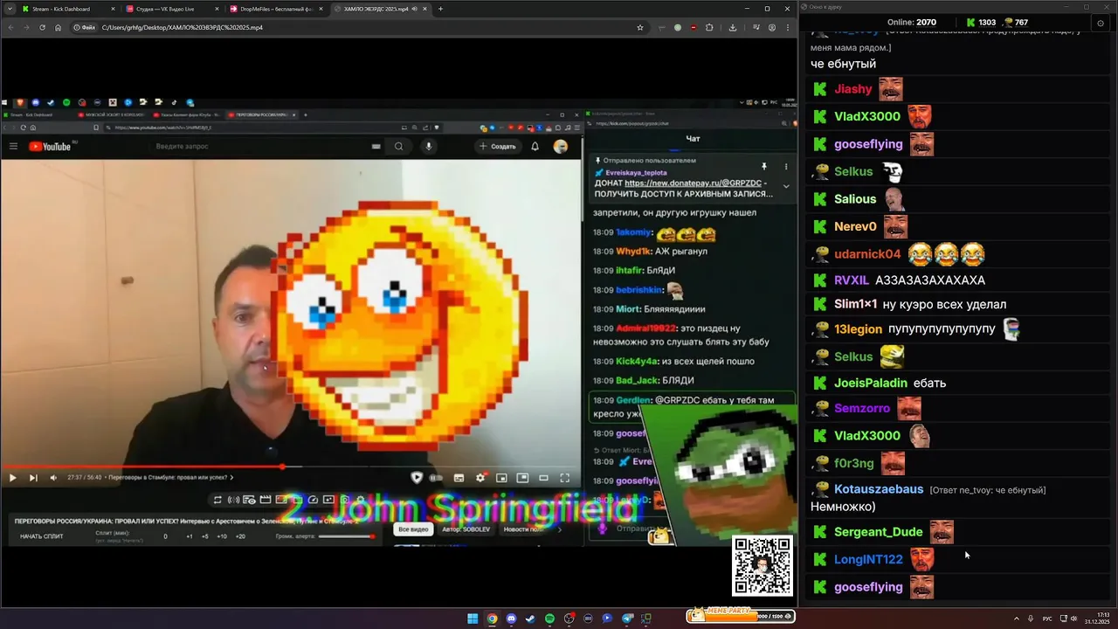Seek on the red YouTube progress bar

pos(290,467)
